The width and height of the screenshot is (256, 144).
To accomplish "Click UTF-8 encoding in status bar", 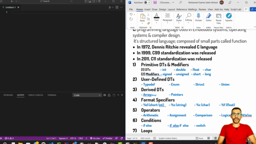I will point(73,138).
